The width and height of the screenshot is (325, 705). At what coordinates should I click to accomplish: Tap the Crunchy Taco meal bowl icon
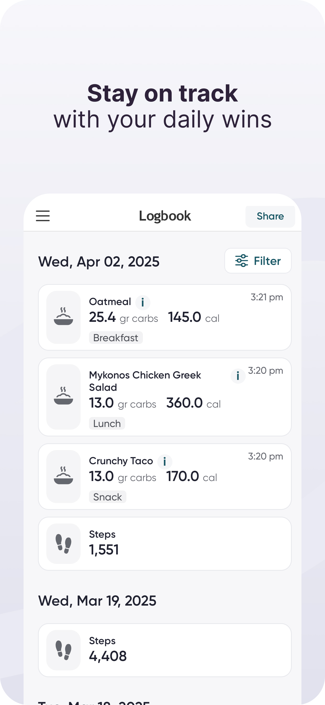pos(63,476)
